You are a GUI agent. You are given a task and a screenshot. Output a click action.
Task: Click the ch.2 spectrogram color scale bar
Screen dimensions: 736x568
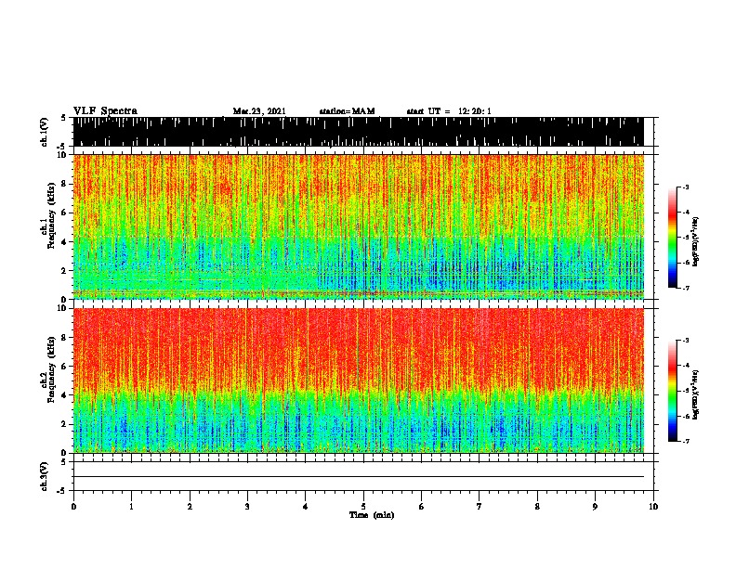point(673,391)
